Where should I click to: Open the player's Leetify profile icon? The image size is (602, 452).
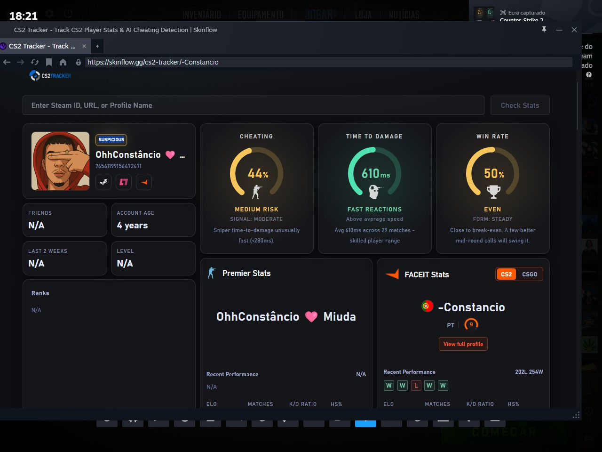click(x=124, y=182)
